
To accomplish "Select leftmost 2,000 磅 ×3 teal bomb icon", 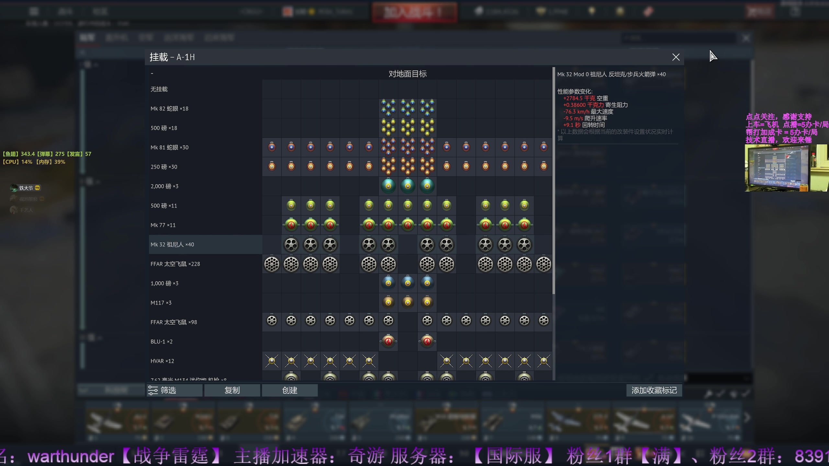I will (388, 186).
